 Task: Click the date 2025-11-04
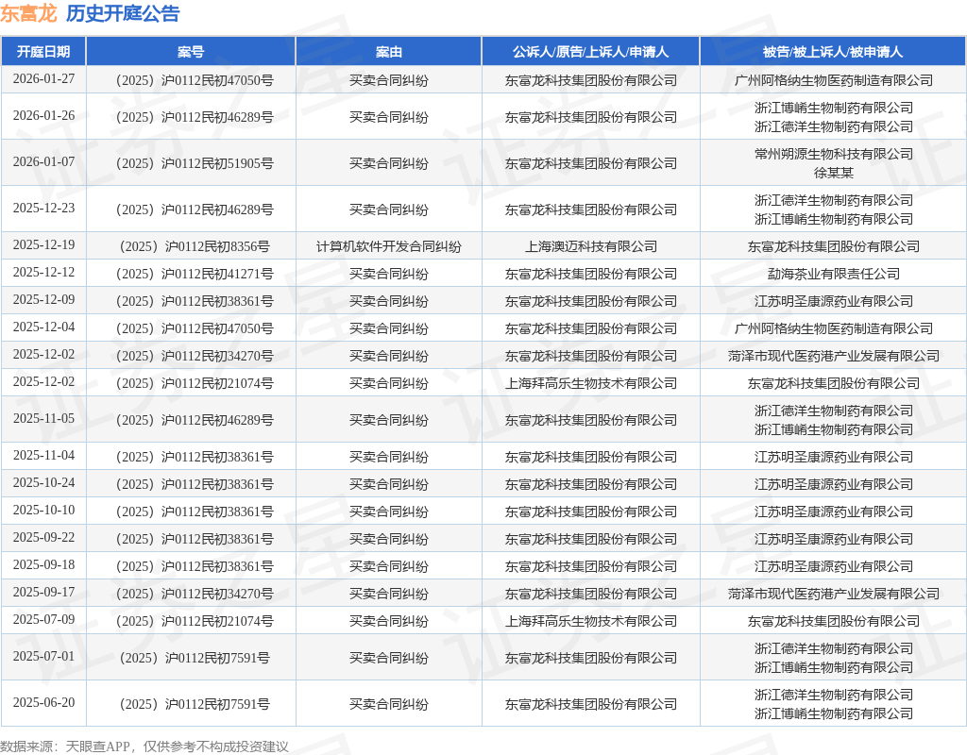43,456
